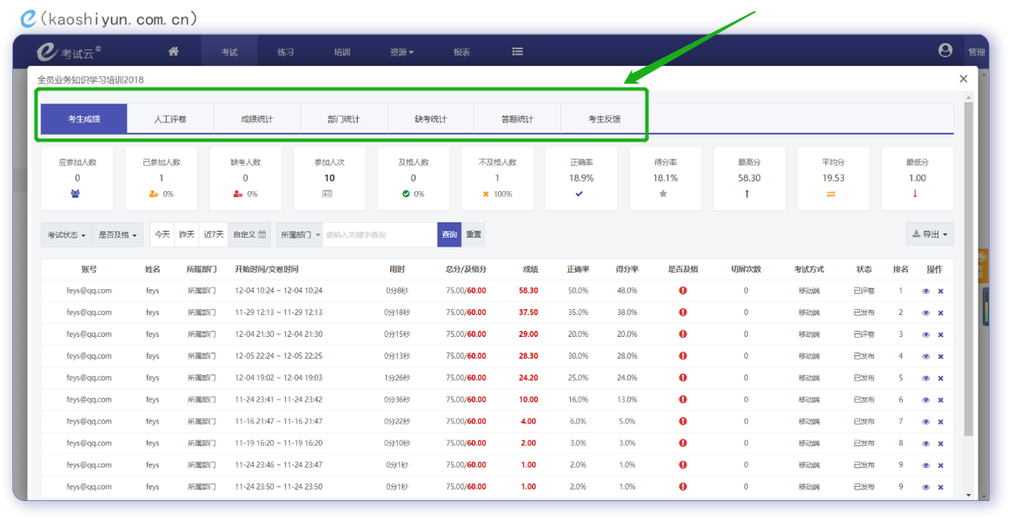
Task: Click red fail icon for score 58.30
Action: [x=683, y=291]
